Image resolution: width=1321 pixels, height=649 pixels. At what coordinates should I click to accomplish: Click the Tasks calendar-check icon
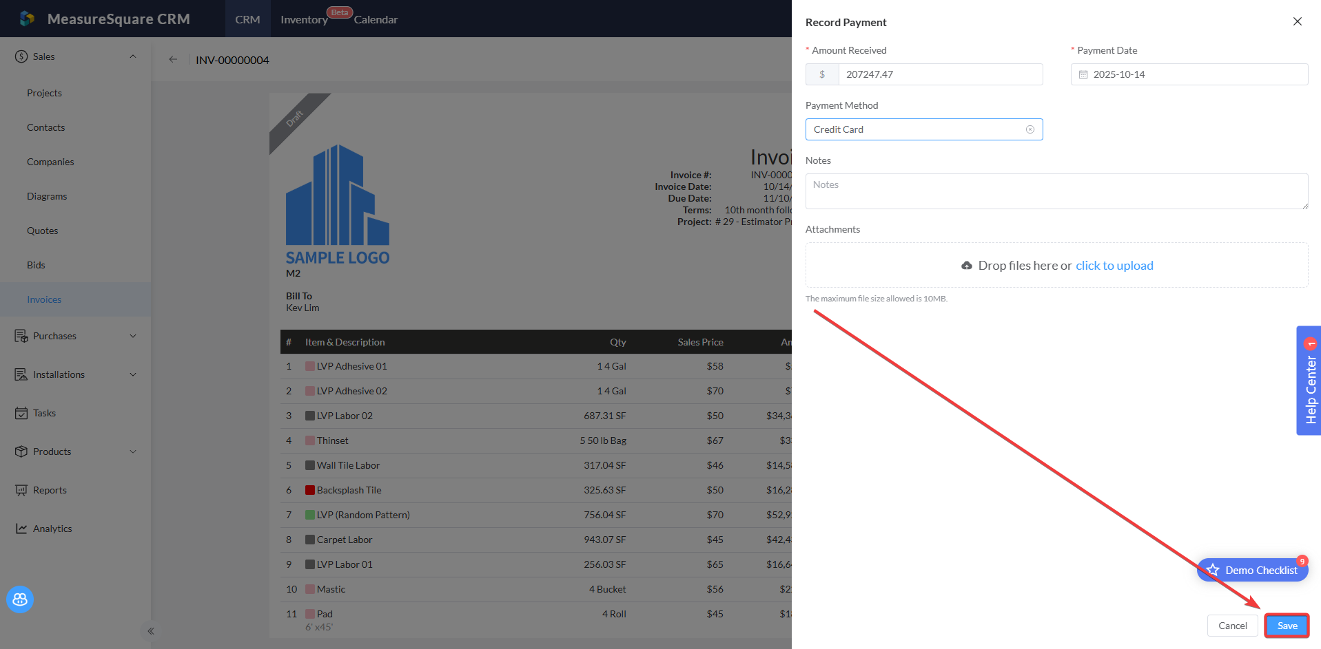click(x=21, y=413)
